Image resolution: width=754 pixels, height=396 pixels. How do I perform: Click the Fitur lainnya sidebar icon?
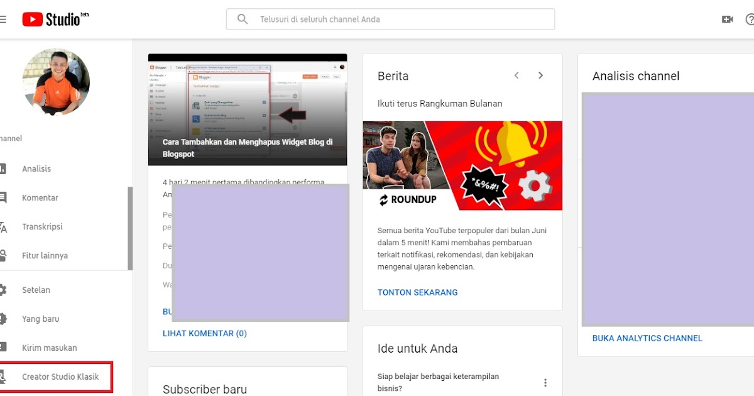[x=3, y=256]
